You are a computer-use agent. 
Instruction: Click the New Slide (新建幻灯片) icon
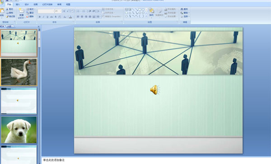(21, 10)
